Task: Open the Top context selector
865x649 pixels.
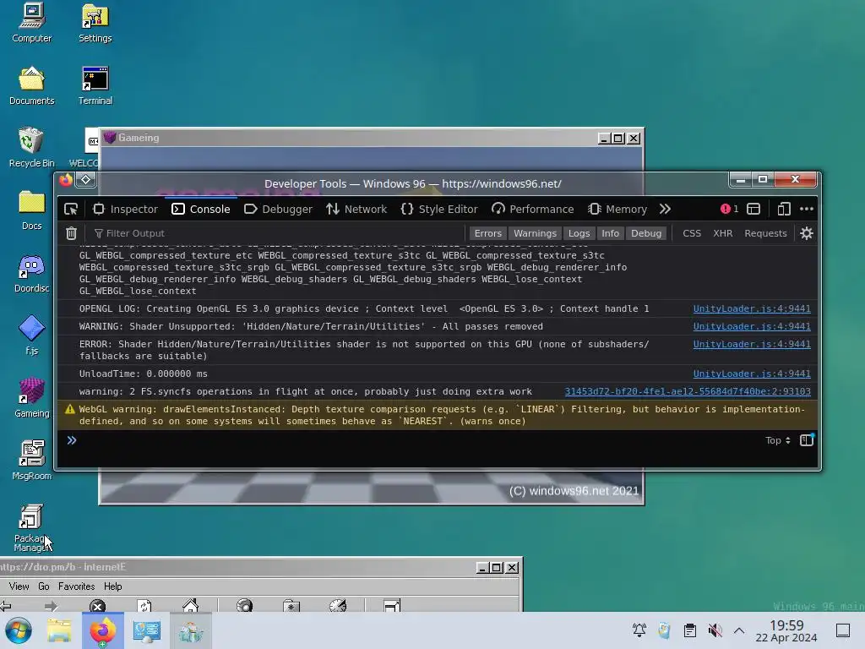Action: tap(778, 440)
